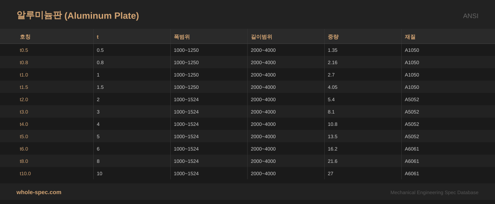Select the t6.0 designation cell
Image resolution: width=495 pixels, height=204 pixels.
click(x=24, y=149)
